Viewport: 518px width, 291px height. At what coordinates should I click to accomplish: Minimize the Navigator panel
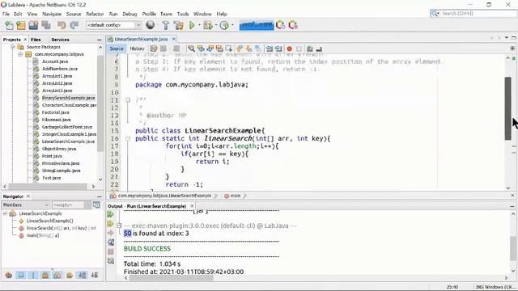100,196
